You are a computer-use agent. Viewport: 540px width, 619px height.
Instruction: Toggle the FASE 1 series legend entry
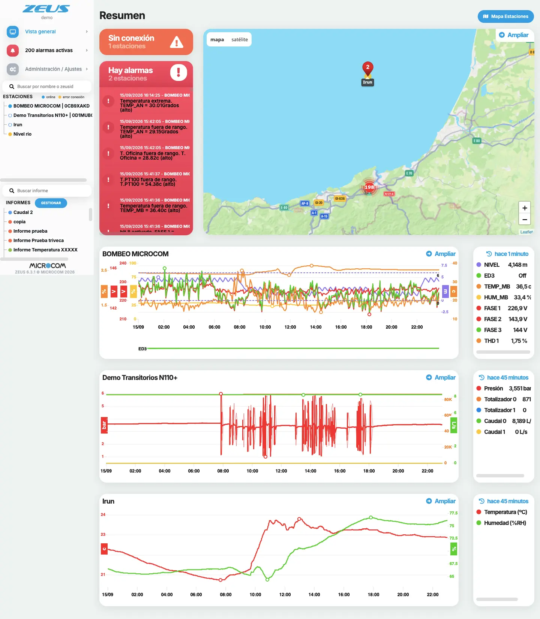[502, 308]
